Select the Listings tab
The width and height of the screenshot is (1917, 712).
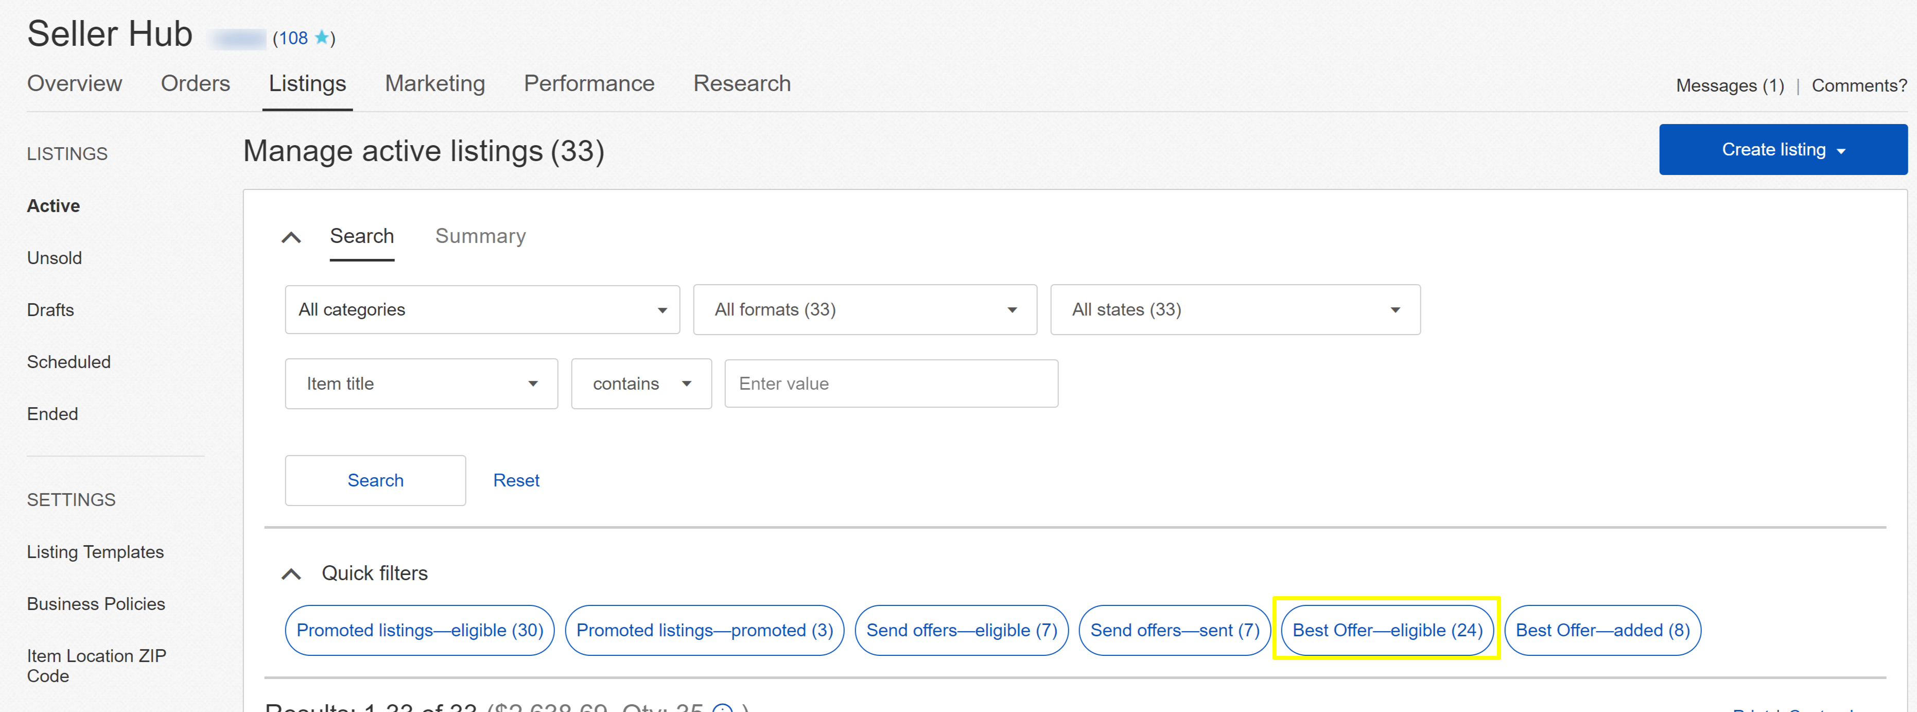click(x=307, y=83)
